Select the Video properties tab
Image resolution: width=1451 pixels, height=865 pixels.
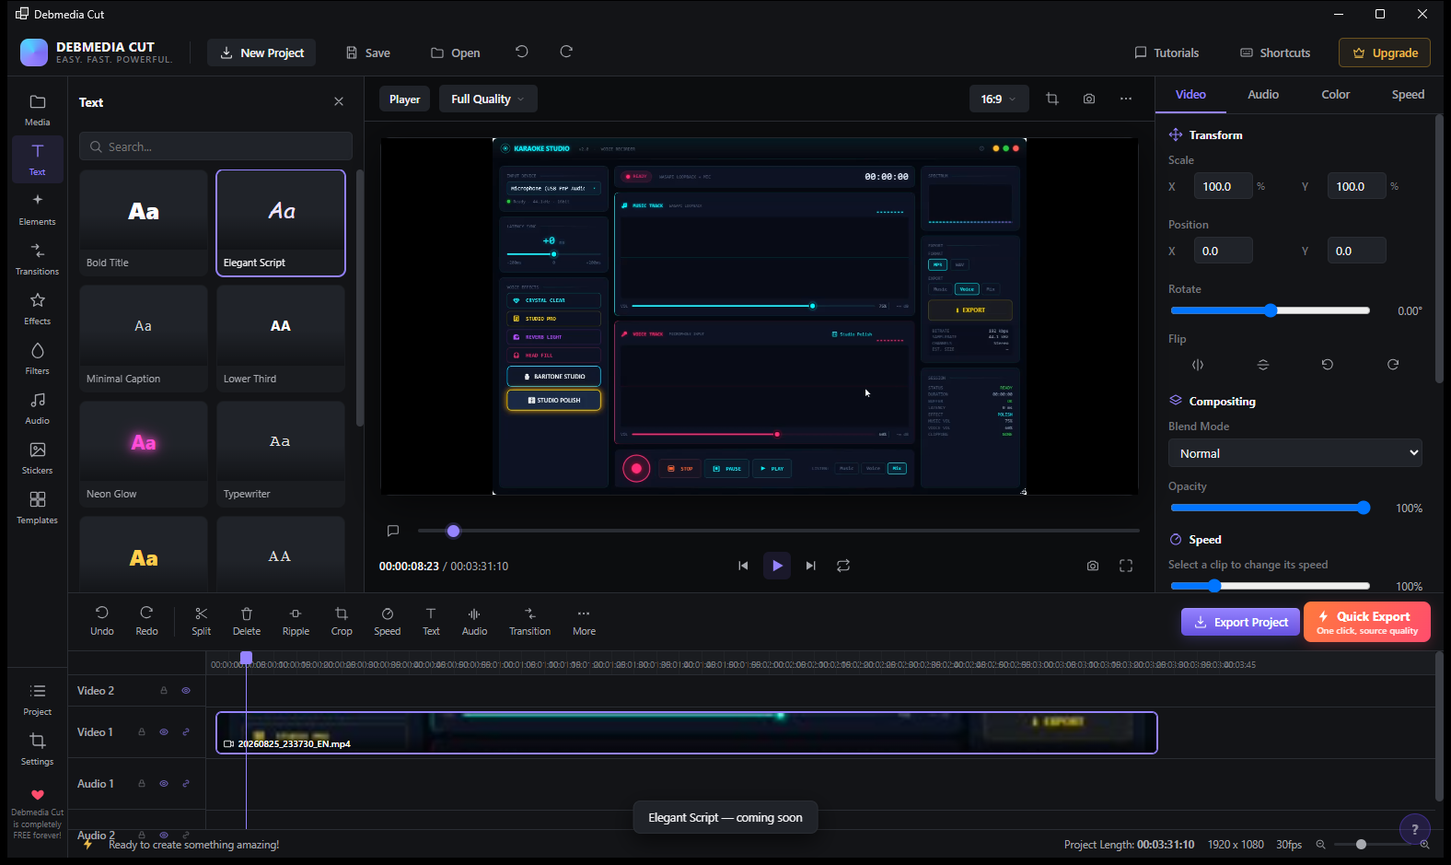point(1190,94)
